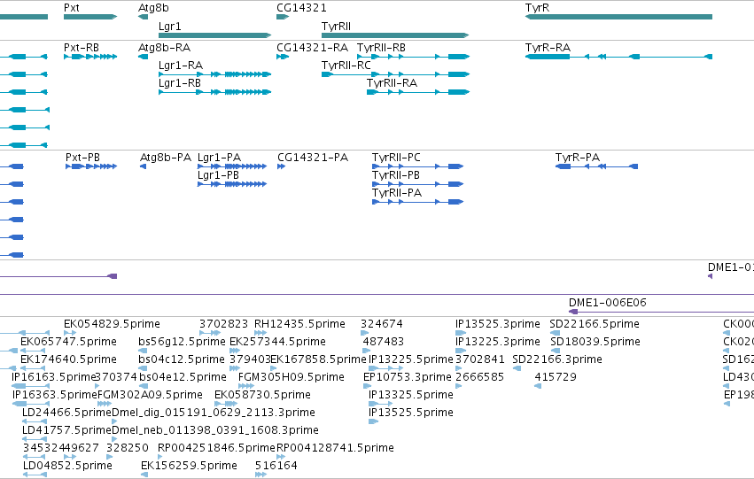Click the EK257344.5prime EST label

tap(277, 342)
